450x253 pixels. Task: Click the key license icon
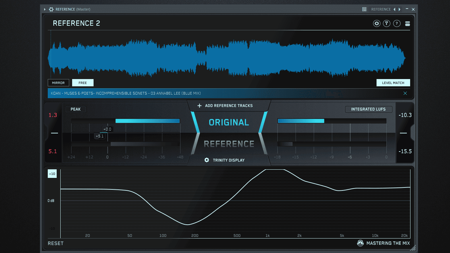click(x=387, y=23)
